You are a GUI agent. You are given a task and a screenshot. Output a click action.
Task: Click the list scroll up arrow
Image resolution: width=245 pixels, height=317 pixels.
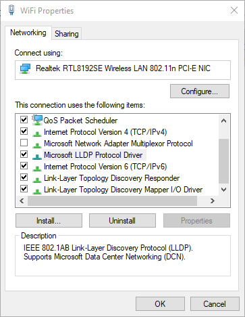pyautogui.click(x=223, y=121)
